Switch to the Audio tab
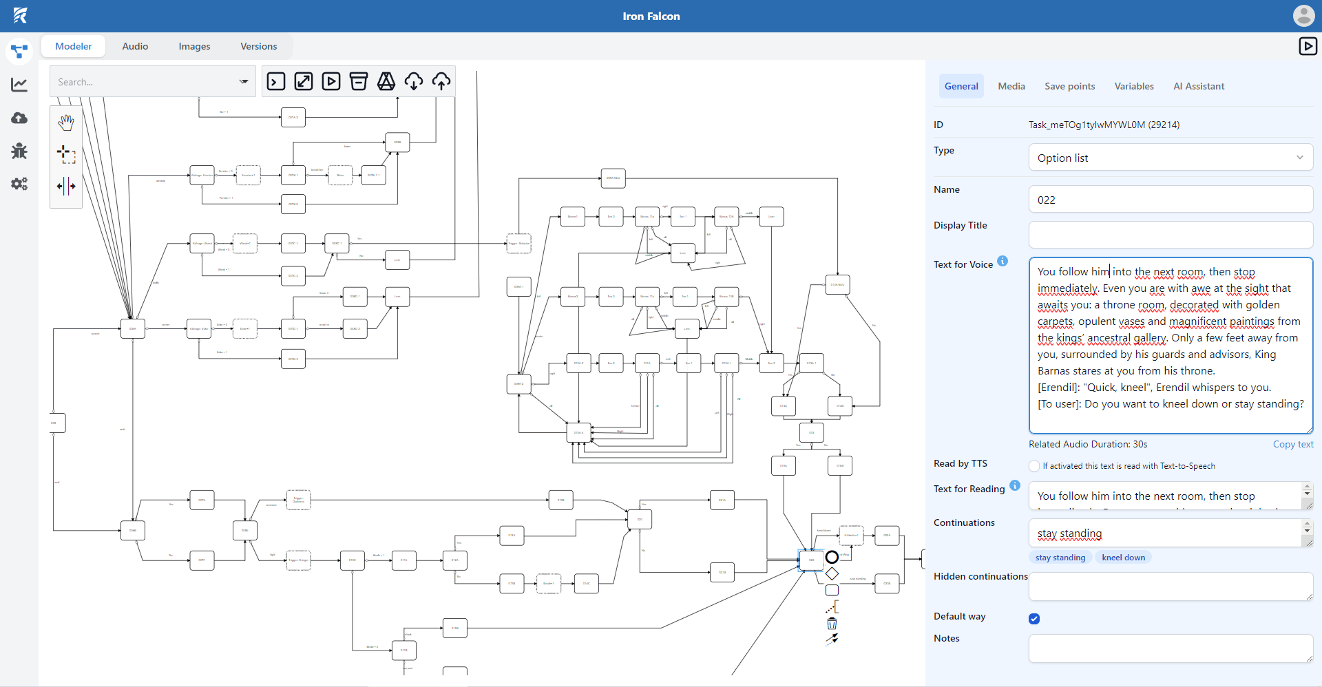This screenshot has height=687, width=1322. coord(135,46)
